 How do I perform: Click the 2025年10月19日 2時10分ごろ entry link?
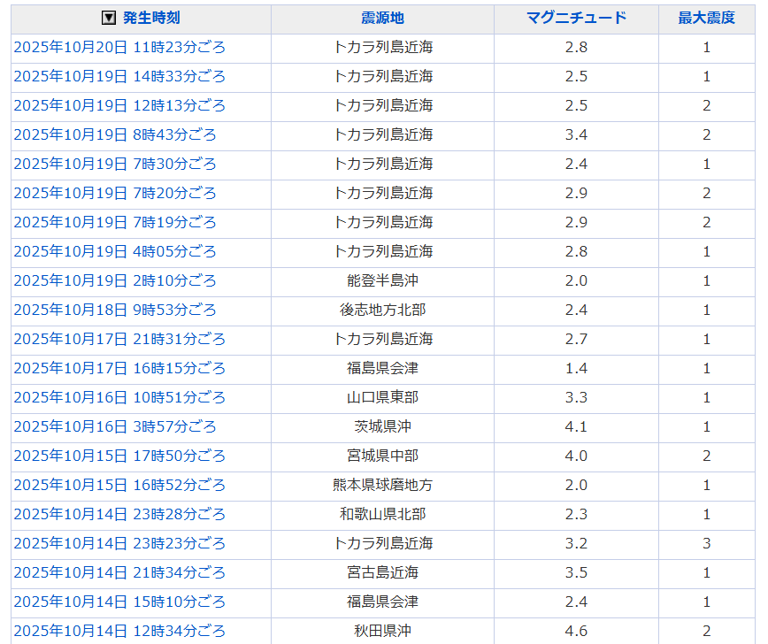pos(115,280)
